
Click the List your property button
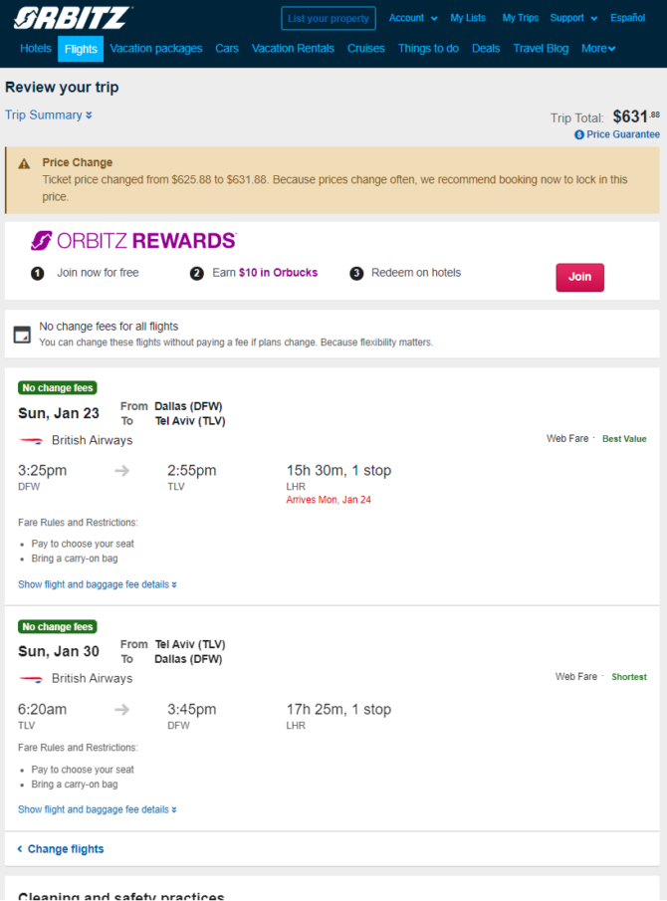coord(329,18)
